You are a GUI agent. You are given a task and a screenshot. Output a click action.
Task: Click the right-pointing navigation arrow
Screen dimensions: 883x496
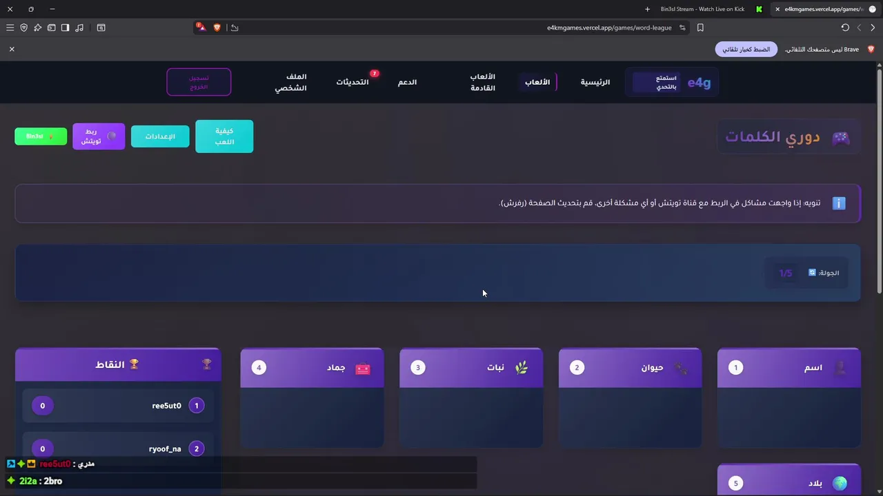[x=873, y=28]
